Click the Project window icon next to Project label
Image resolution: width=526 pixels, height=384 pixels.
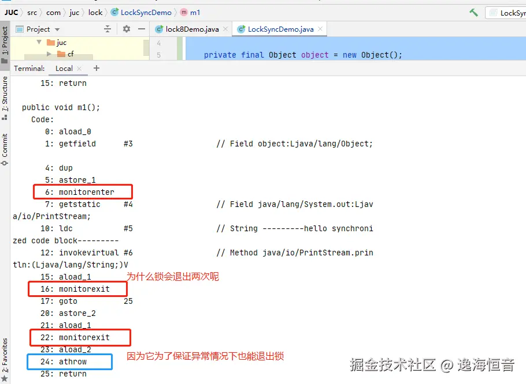click(20, 29)
